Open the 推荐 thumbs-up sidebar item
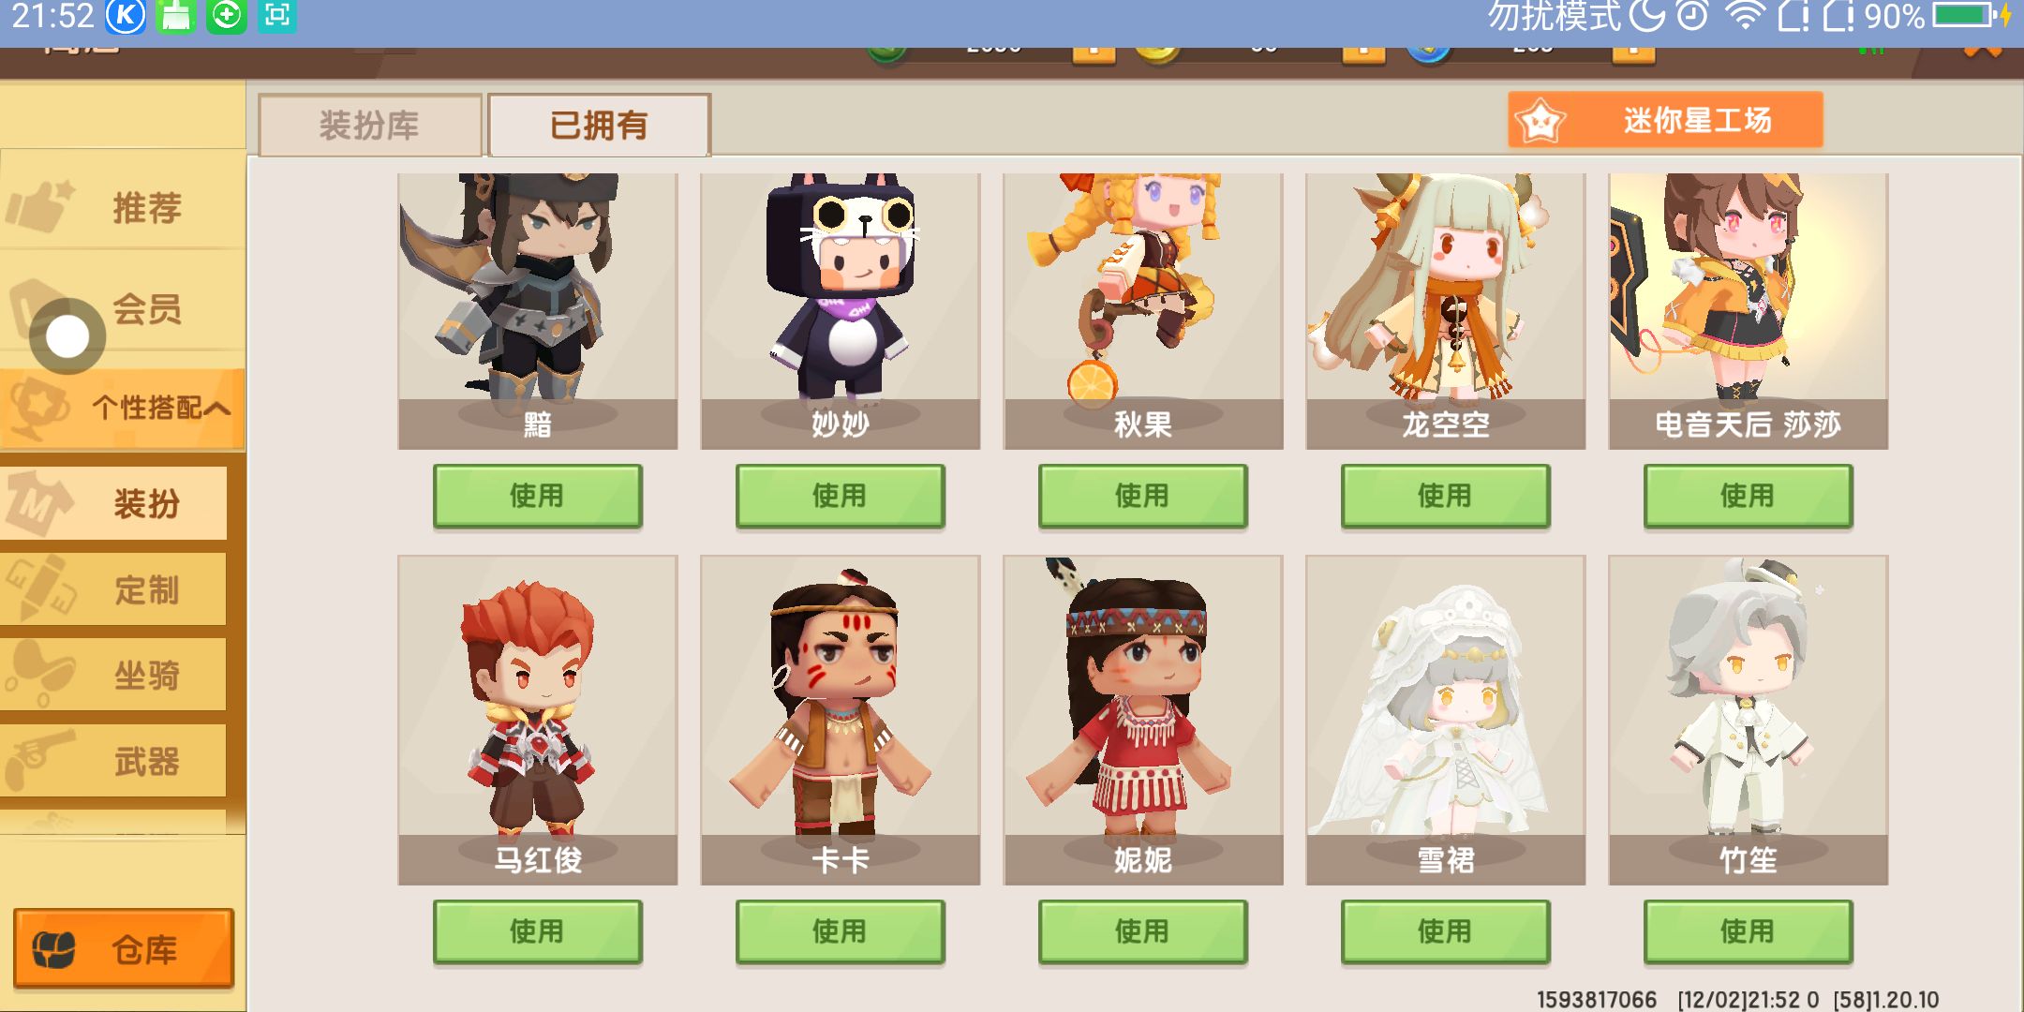Image resolution: width=2024 pixels, height=1012 pixels. 122,206
